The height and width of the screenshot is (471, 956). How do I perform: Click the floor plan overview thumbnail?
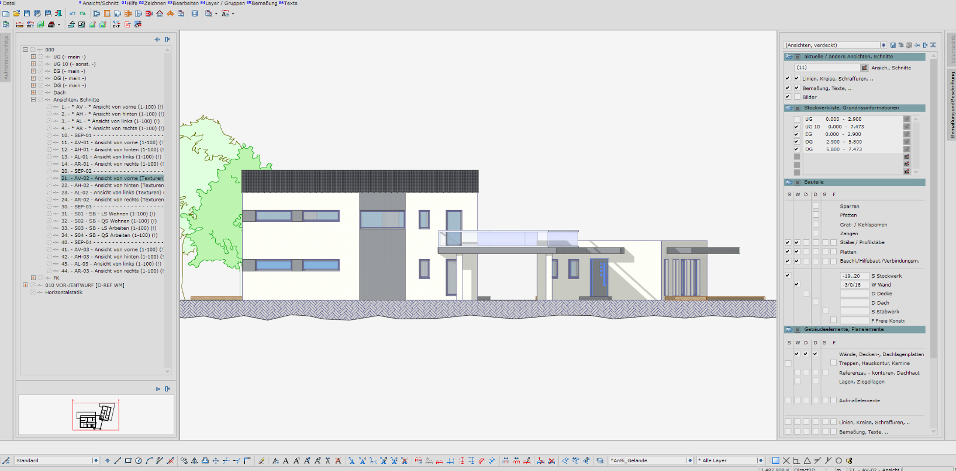[96, 415]
